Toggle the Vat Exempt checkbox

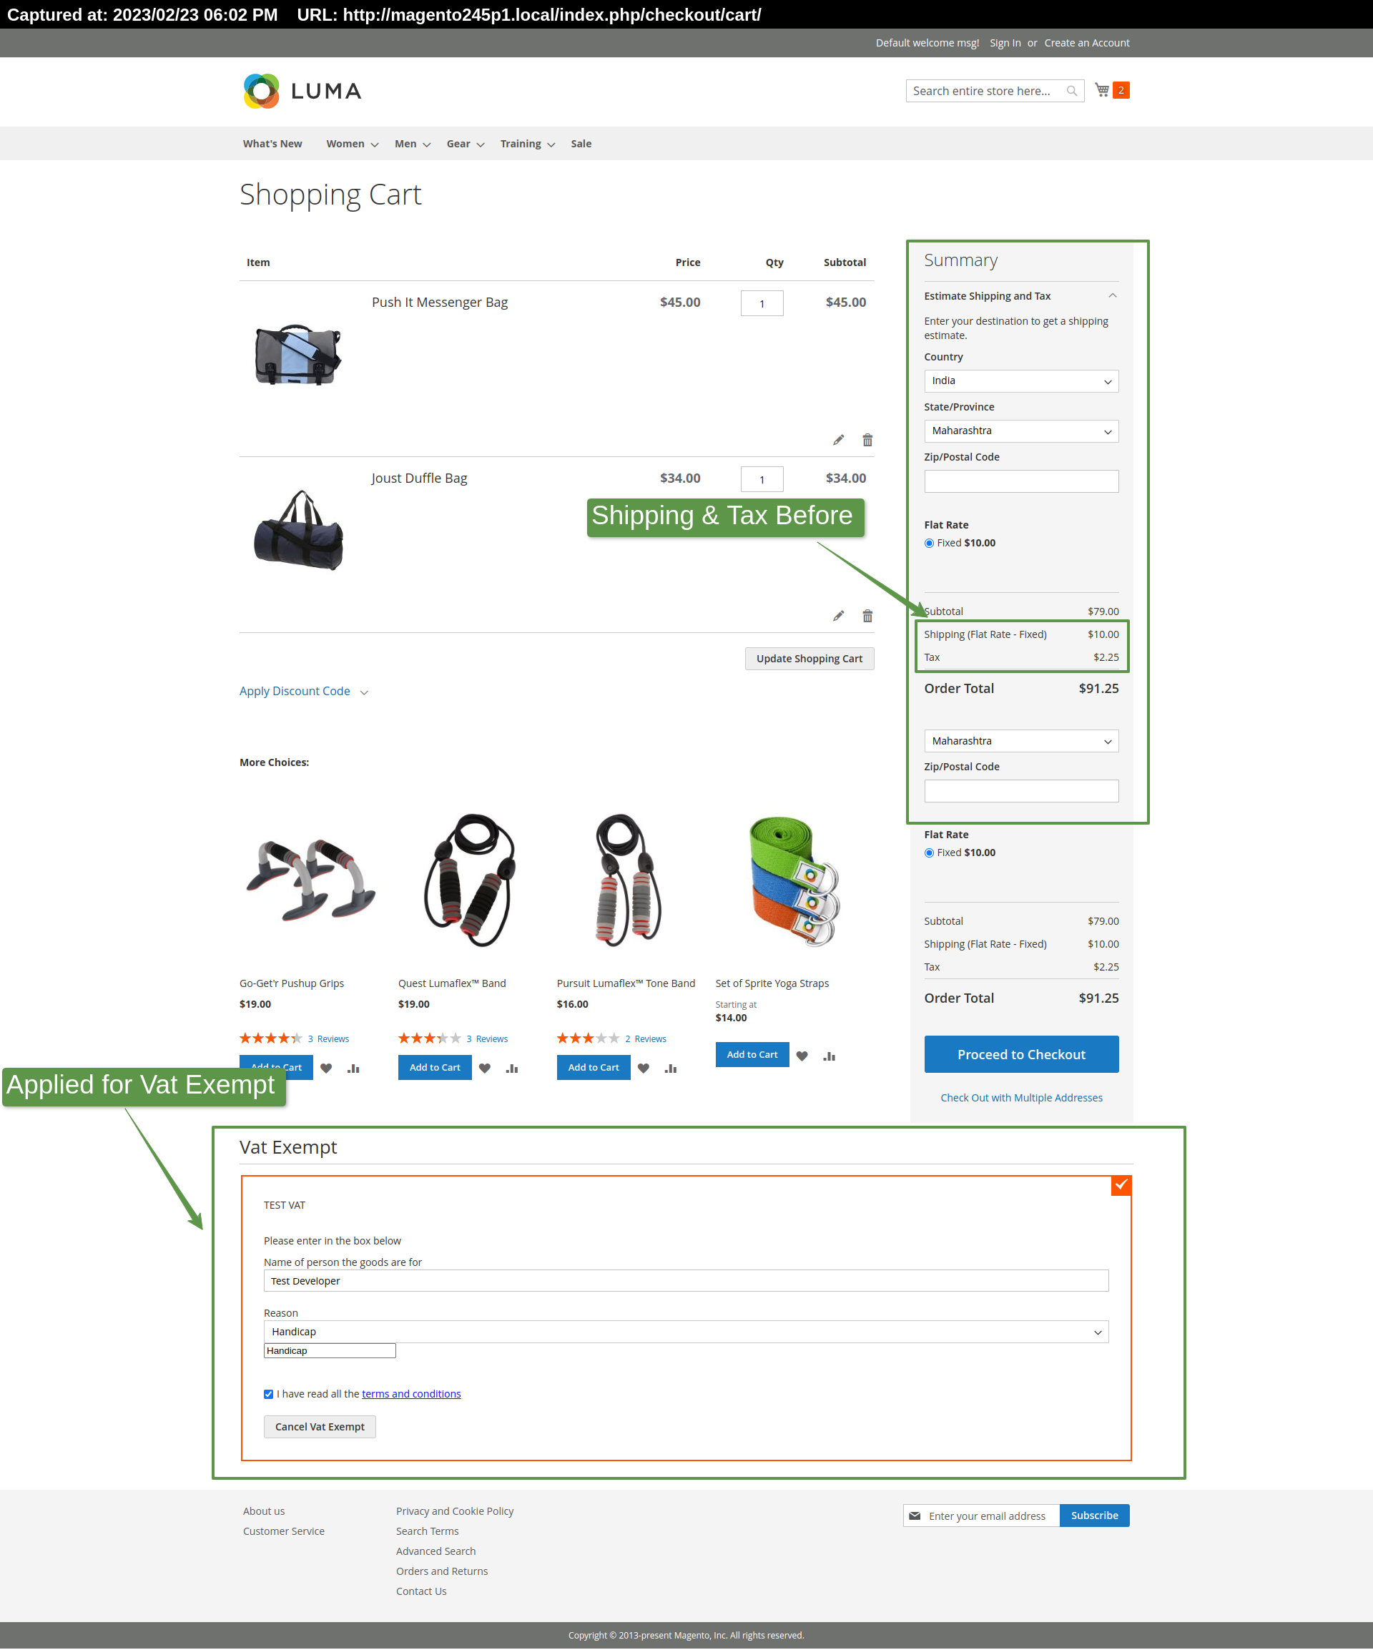click(x=1121, y=1185)
